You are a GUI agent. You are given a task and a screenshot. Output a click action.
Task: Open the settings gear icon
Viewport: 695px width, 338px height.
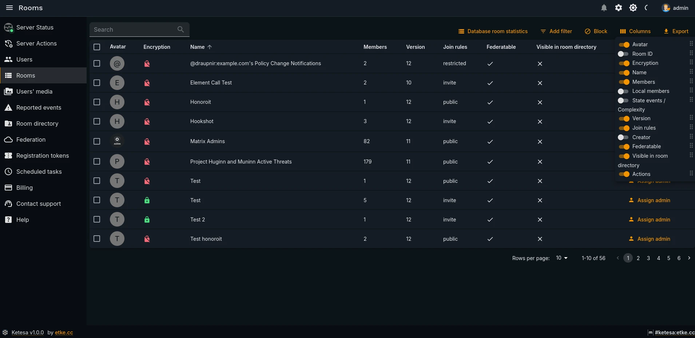619,8
